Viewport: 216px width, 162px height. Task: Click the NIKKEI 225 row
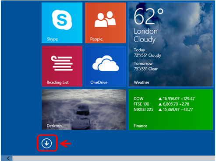(163, 109)
